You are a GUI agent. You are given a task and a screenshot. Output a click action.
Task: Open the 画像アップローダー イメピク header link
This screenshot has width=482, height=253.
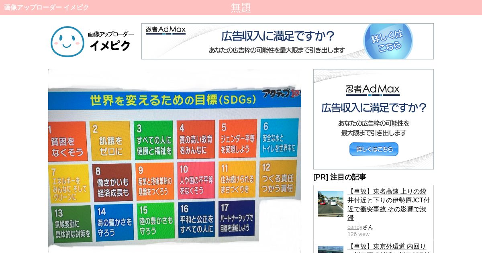point(47,7)
